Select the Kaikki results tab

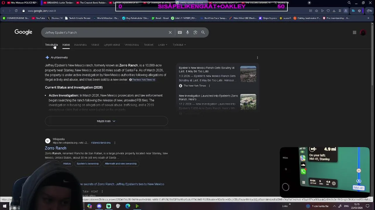coord(66,45)
